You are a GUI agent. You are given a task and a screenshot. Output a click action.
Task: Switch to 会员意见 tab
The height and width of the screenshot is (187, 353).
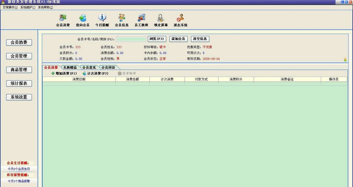tap(89, 67)
